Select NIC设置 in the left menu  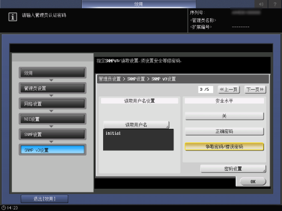pos(52,119)
